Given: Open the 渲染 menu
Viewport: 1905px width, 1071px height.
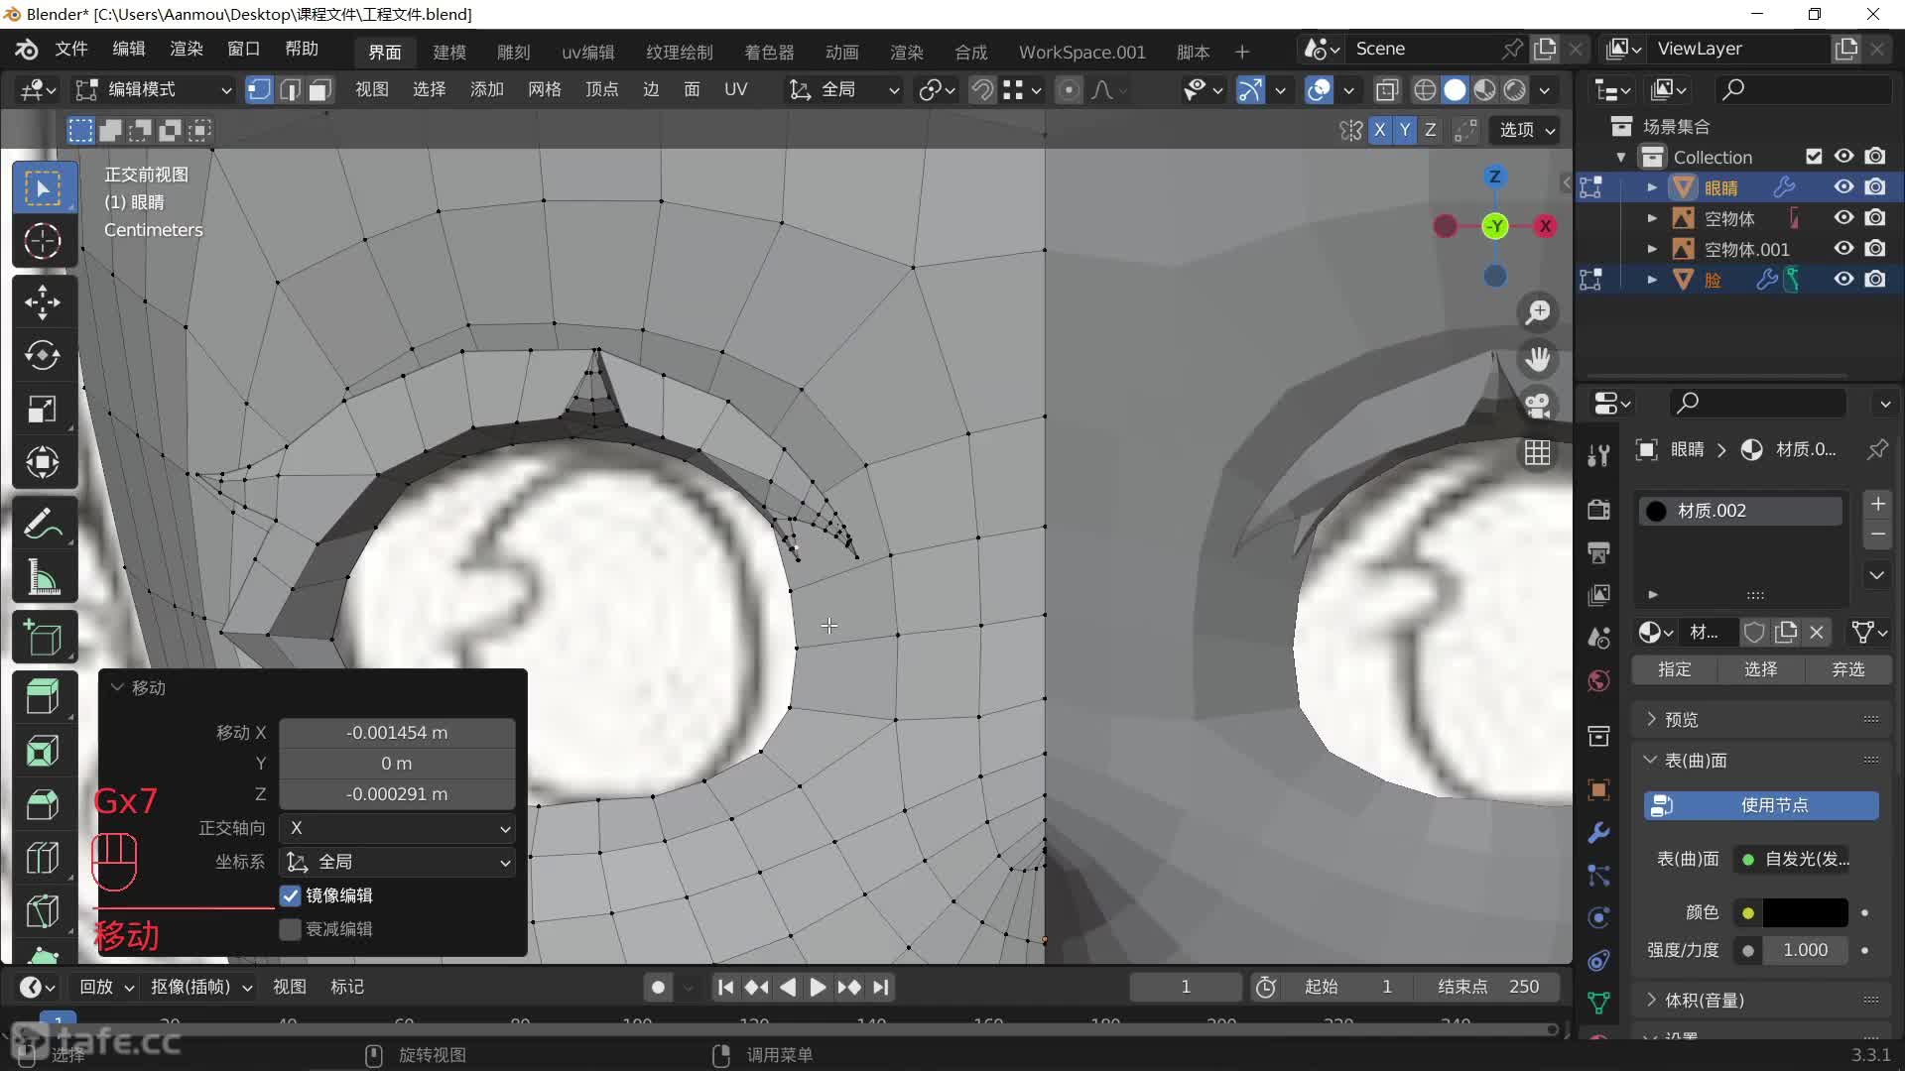Looking at the screenshot, I should pyautogui.click(x=187, y=49).
